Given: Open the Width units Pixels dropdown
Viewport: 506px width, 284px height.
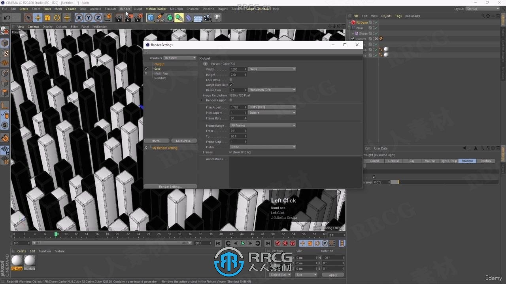Looking at the screenshot, I should click(272, 69).
